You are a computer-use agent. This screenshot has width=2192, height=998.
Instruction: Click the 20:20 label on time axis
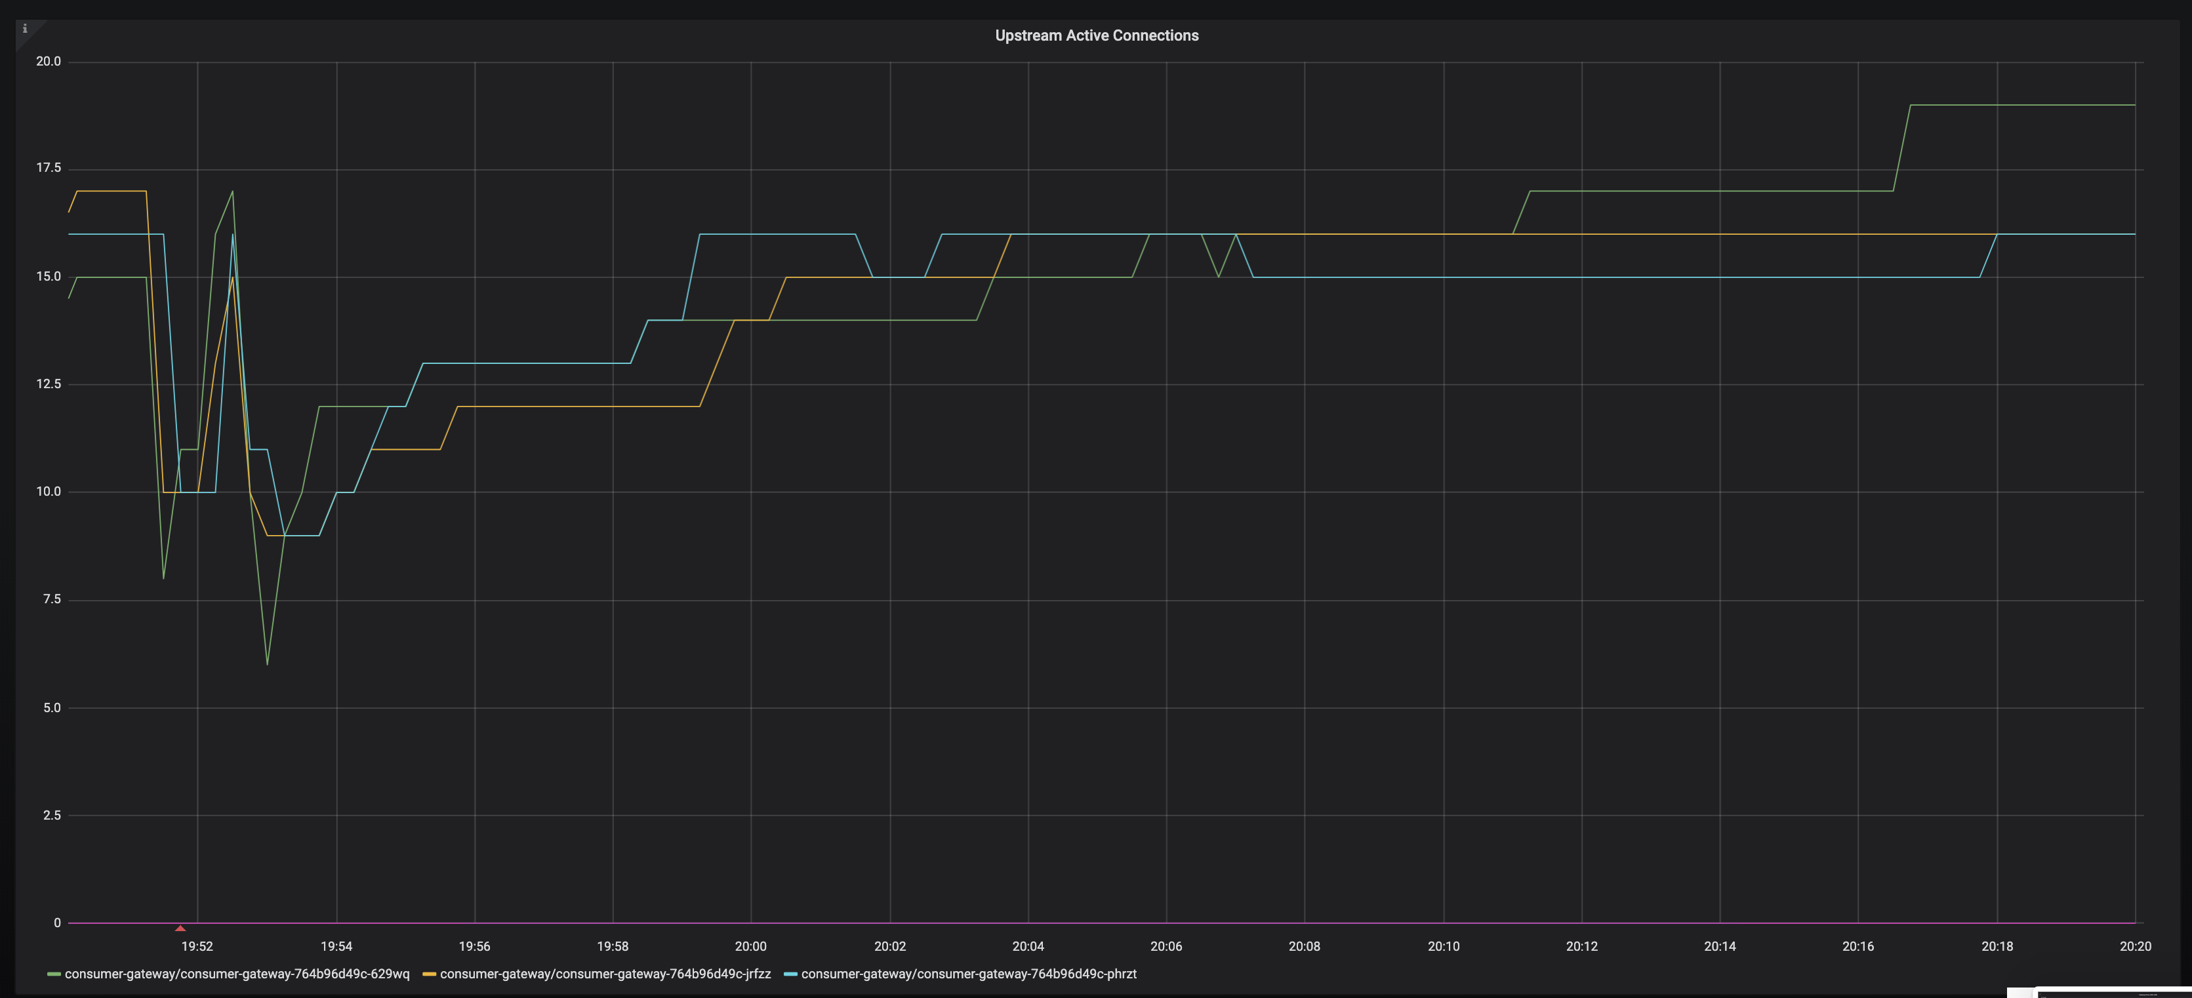point(2135,946)
